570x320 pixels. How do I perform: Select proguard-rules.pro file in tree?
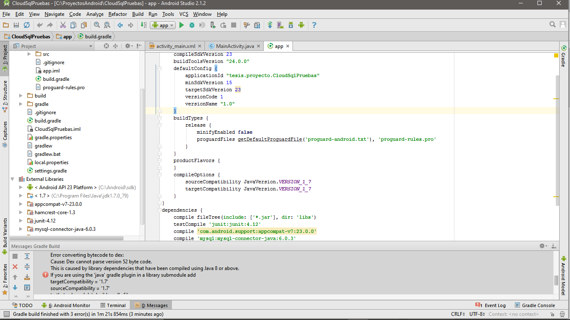click(60, 87)
